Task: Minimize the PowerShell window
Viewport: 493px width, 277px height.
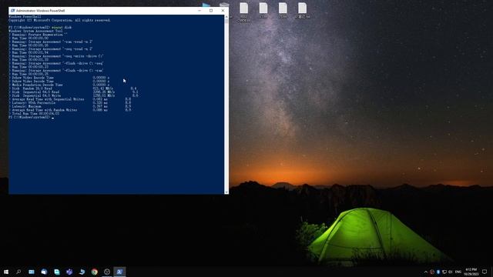Action: click(200, 10)
